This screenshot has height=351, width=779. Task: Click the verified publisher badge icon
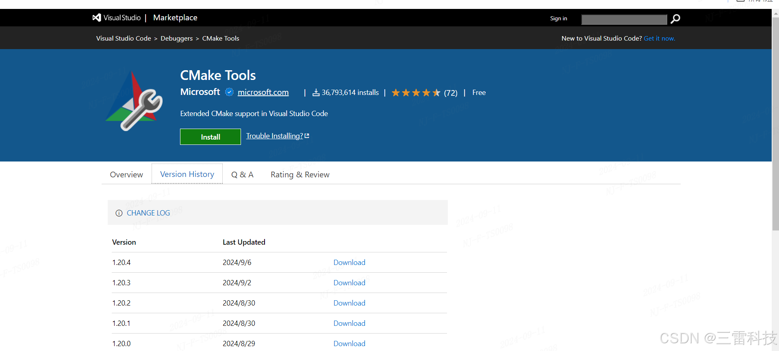click(230, 92)
